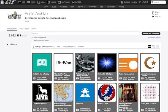Click collection icon on Live Music Archive tile
Screen dimensions: 168x112
(34, 110)
